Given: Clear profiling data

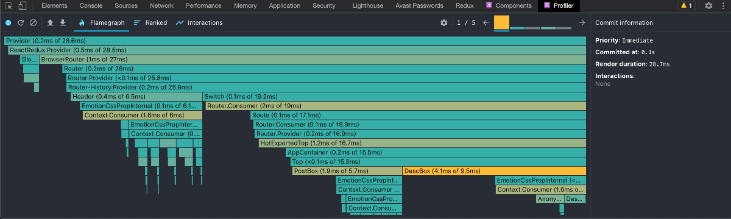Looking at the screenshot, I should [x=34, y=23].
